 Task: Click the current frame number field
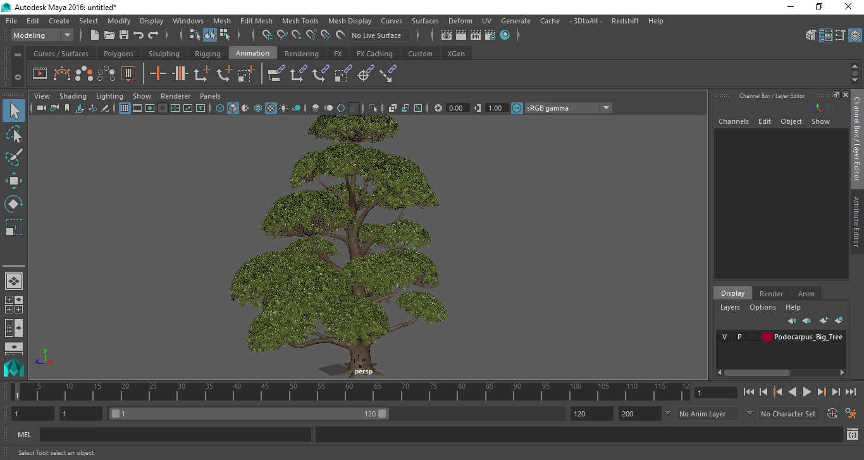pos(715,392)
